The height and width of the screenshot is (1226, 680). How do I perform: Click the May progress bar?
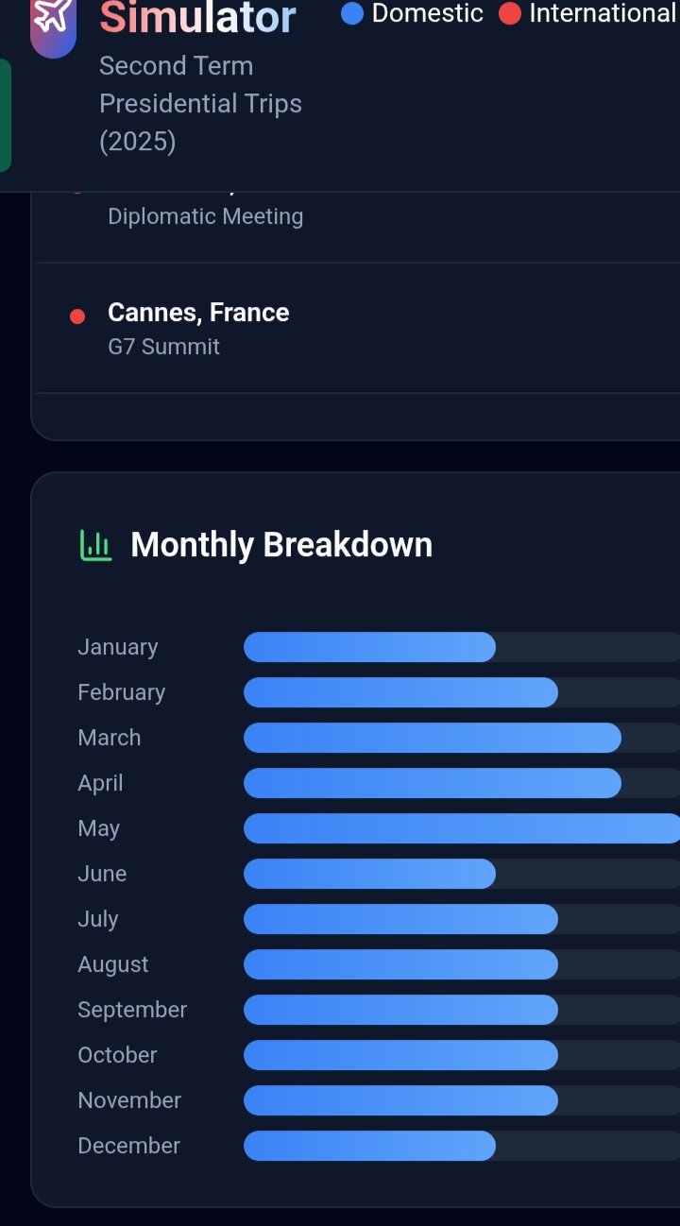pos(462,828)
